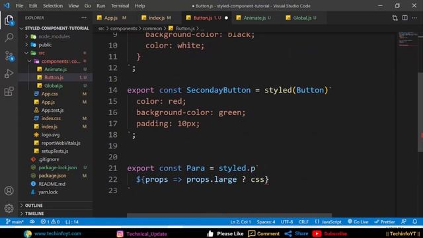Open the Terminal menu

[x=120, y=6]
